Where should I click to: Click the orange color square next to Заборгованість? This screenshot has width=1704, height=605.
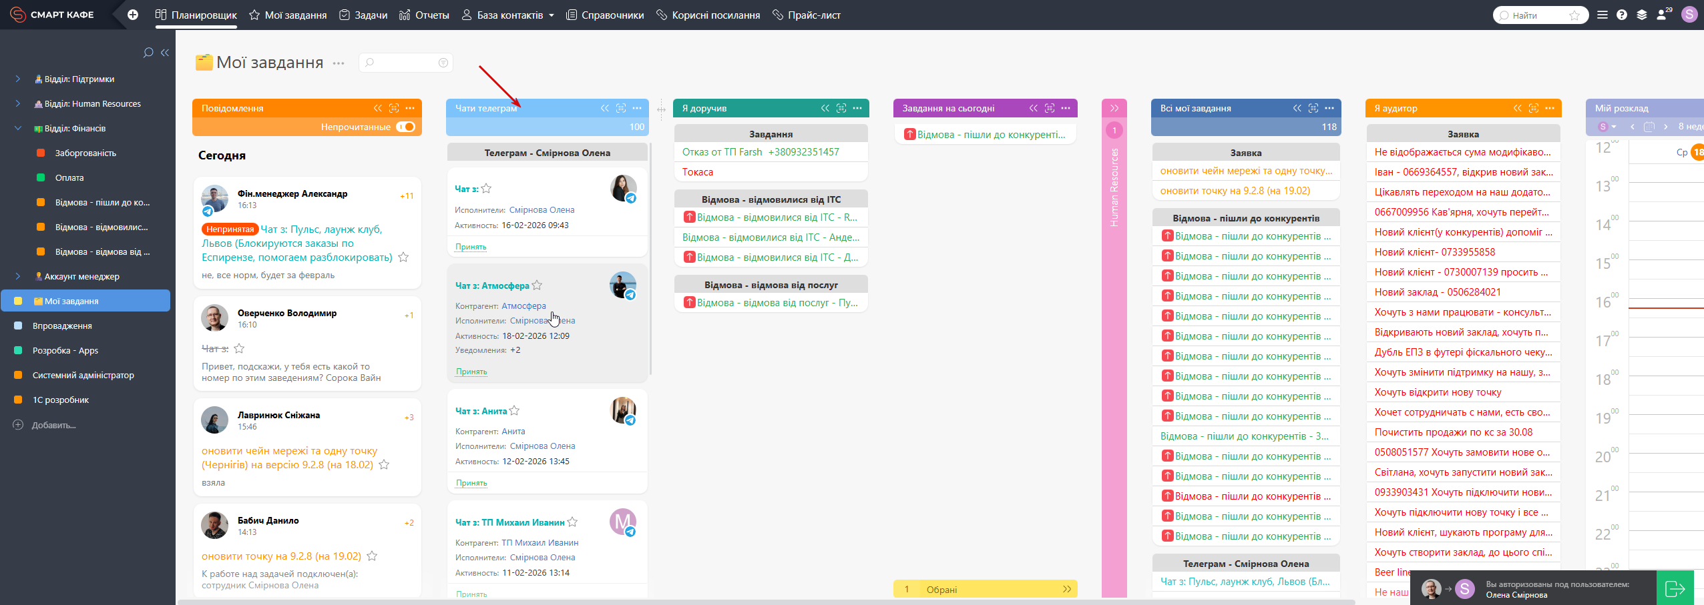coord(41,153)
